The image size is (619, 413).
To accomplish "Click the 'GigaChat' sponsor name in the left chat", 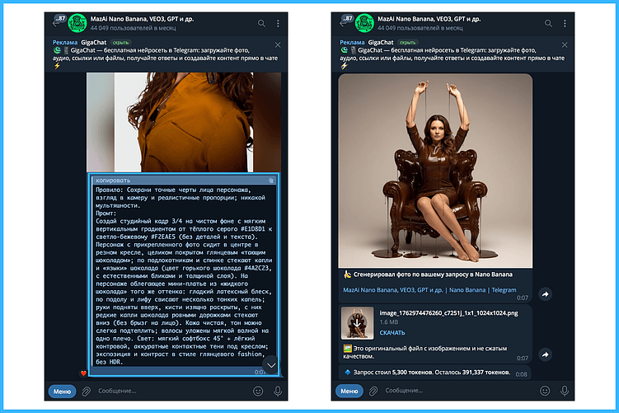I will tap(94, 42).
